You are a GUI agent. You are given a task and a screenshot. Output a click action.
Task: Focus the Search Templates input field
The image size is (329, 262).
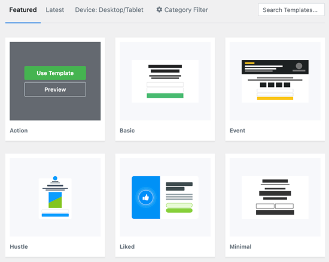click(x=291, y=10)
